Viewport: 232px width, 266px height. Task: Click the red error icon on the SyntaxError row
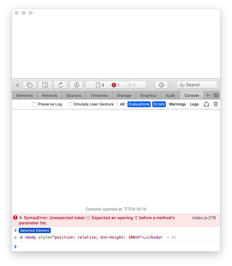pyautogui.click(x=15, y=218)
